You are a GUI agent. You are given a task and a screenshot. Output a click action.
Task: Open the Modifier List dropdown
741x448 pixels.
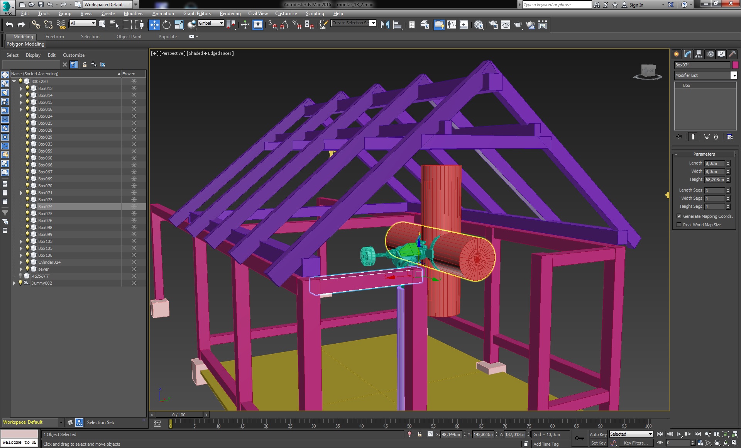705,75
